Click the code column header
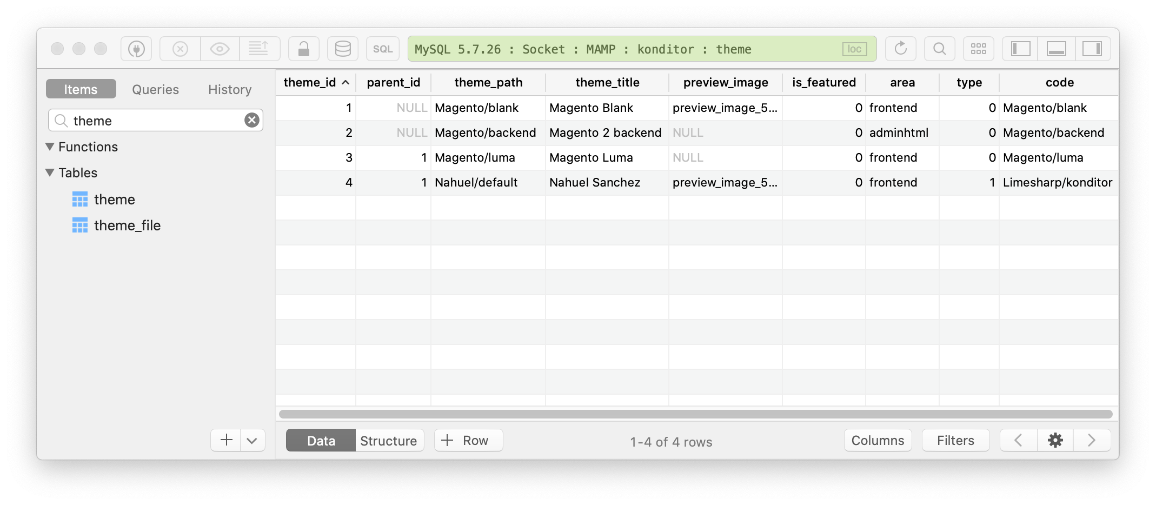This screenshot has width=1156, height=505. pyautogui.click(x=1059, y=83)
